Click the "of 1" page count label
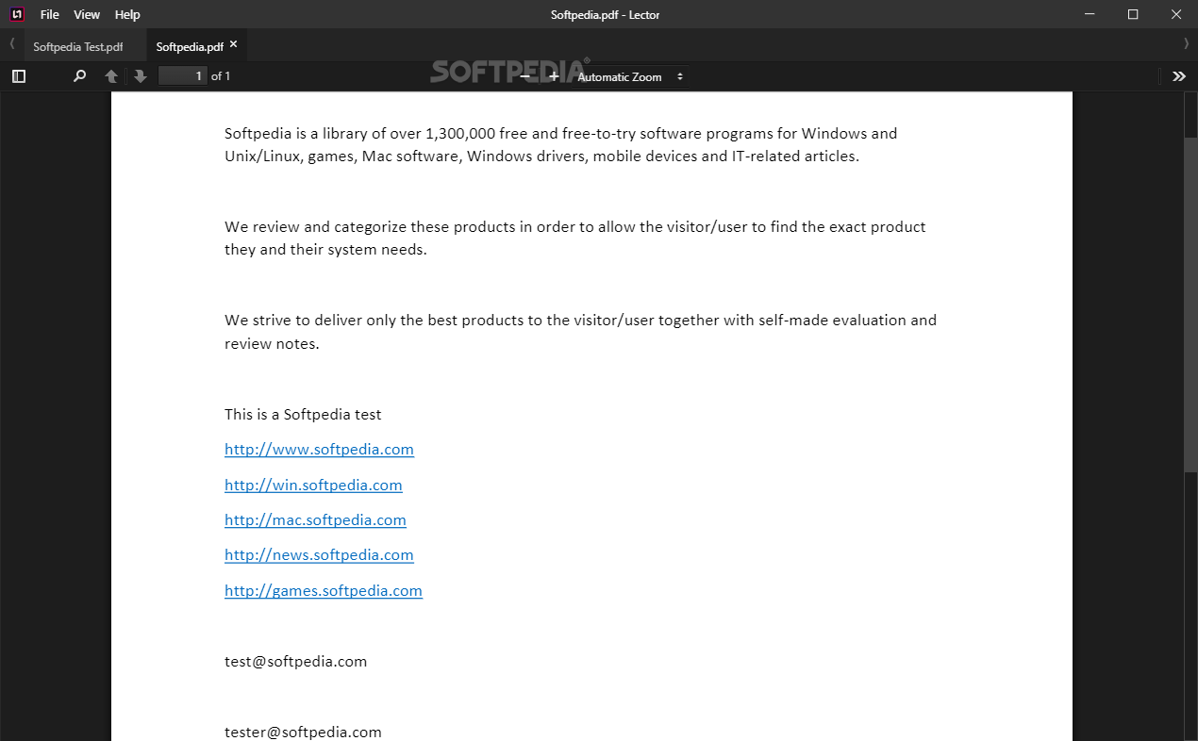 (221, 76)
